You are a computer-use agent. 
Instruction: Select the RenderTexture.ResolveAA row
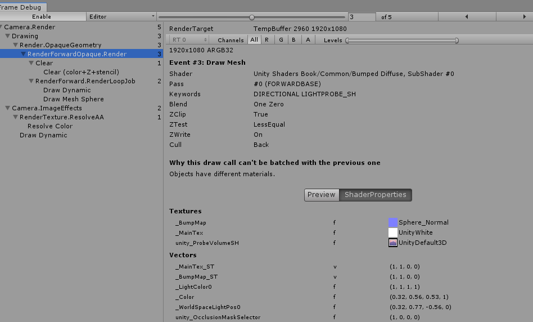pos(81,117)
